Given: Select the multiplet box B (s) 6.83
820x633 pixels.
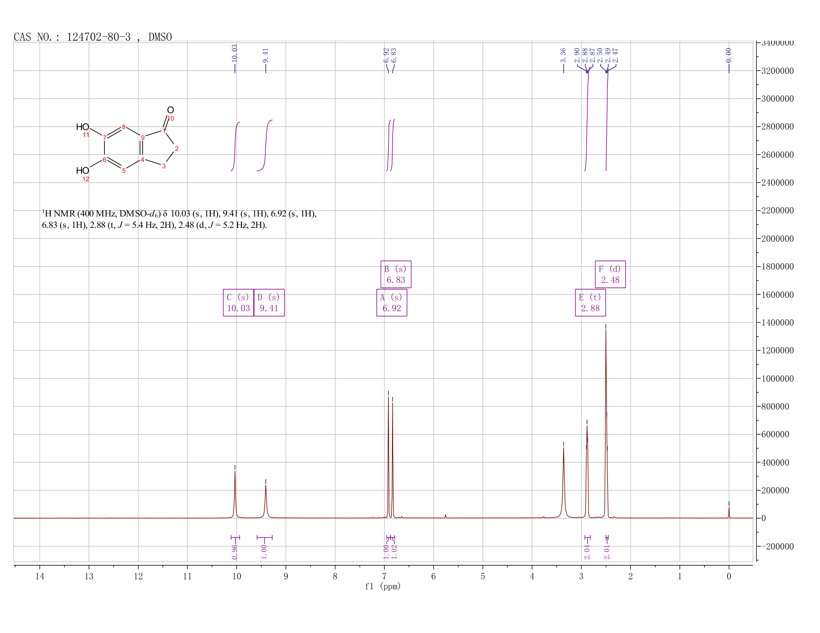Looking at the screenshot, I should pyautogui.click(x=396, y=274).
